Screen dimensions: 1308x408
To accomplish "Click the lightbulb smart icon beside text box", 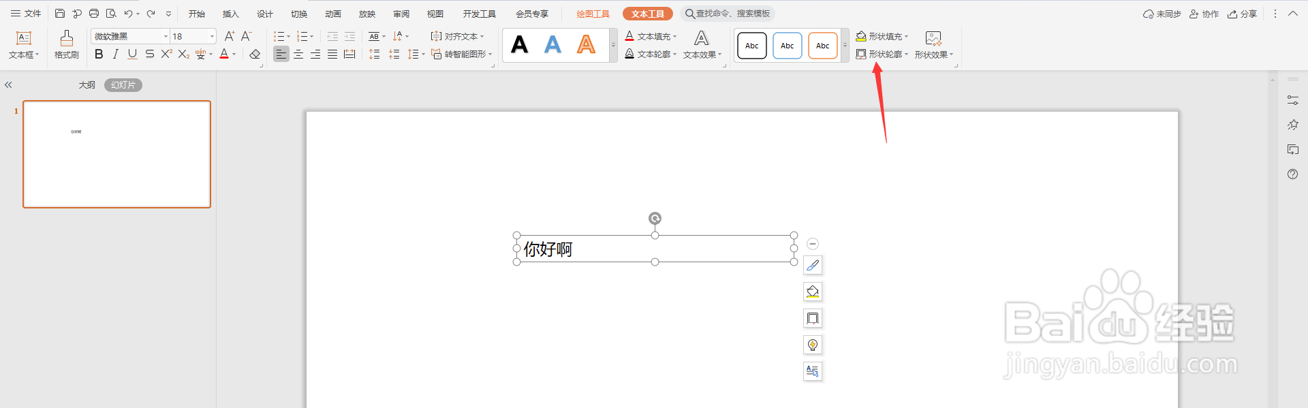I will (813, 345).
